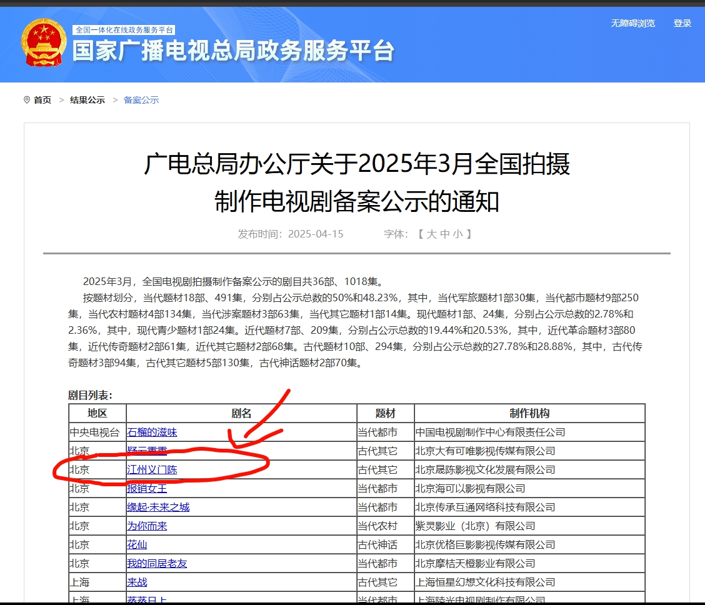Set font size to 小
The width and height of the screenshot is (705, 605).
458,234
